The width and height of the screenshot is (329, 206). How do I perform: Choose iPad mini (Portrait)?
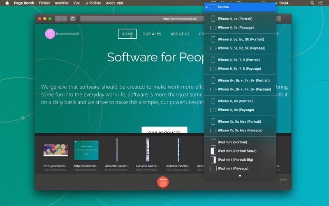click(x=240, y=142)
